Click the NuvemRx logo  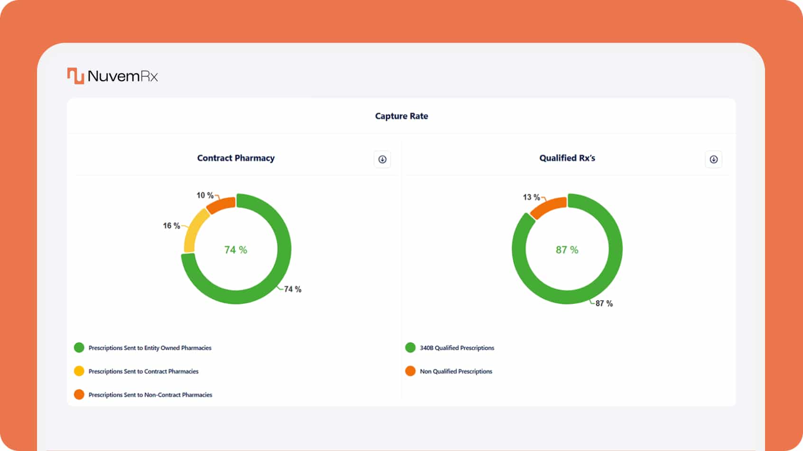tap(112, 76)
